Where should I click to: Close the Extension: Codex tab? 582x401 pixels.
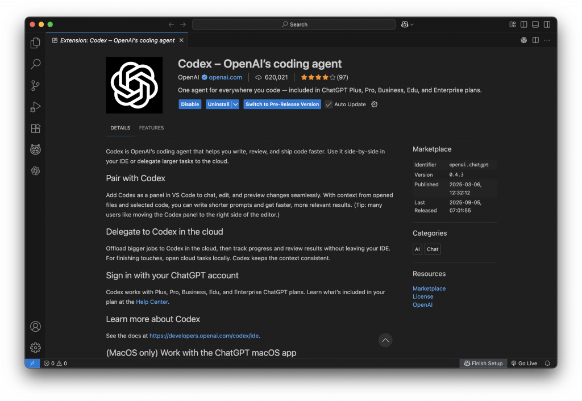181,40
